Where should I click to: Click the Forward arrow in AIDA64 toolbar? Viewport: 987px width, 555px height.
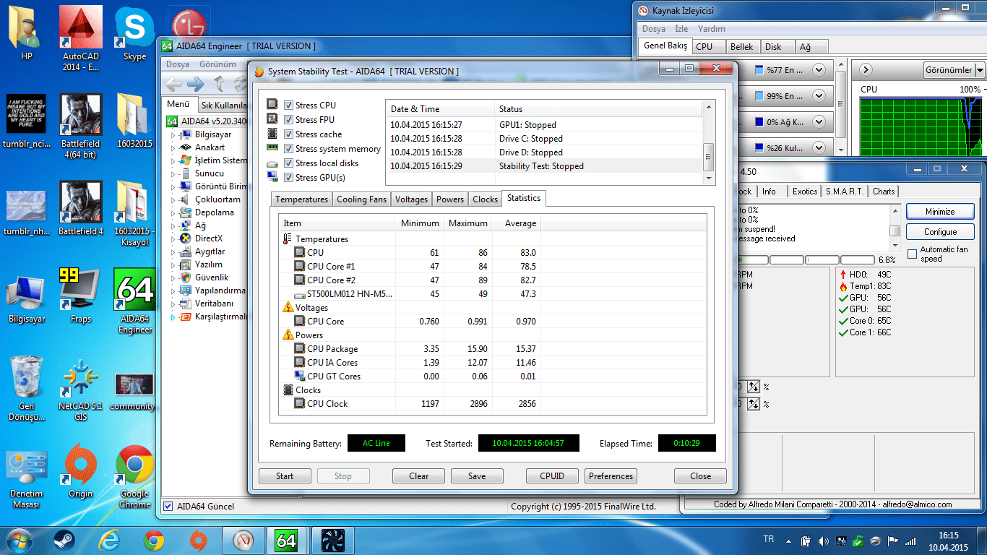196,84
